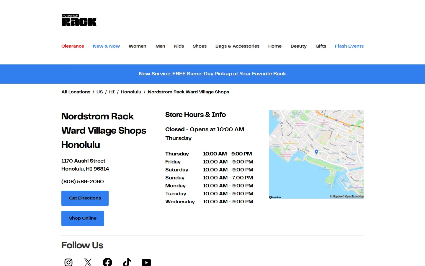The image size is (425, 266).
Task: Click the Store Hours & Info heading
Action: click(x=195, y=115)
